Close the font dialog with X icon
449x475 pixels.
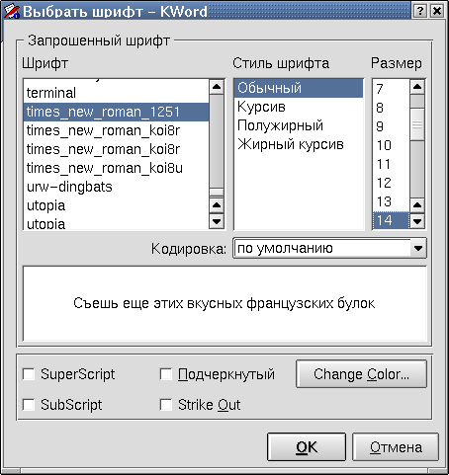coord(437,11)
